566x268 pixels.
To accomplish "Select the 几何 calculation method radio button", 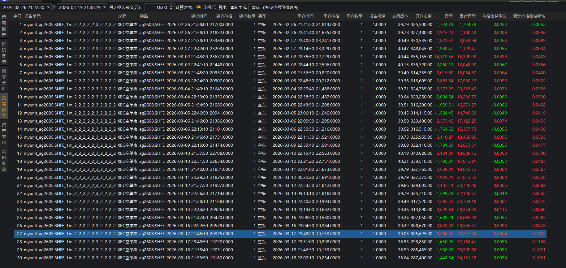I will [x=199, y=7].
